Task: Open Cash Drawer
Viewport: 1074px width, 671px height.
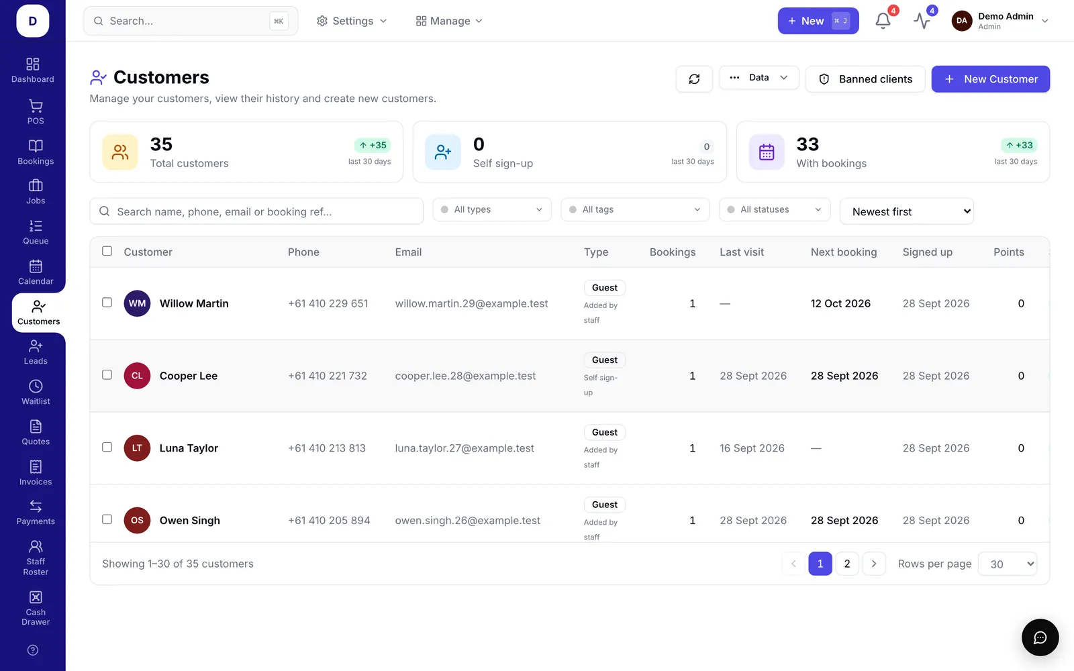Action: (x=36, y=609)
